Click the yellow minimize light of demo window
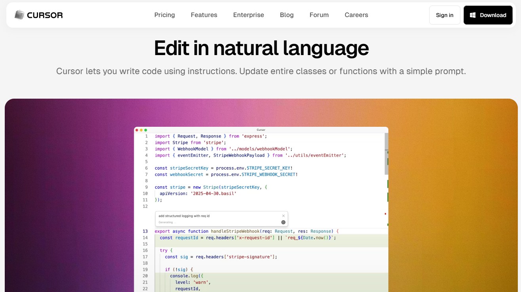Viewport: 521px width, 292px height. (141, 130)
